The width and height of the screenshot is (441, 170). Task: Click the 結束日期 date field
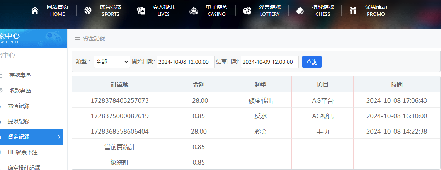coord(269,62)
